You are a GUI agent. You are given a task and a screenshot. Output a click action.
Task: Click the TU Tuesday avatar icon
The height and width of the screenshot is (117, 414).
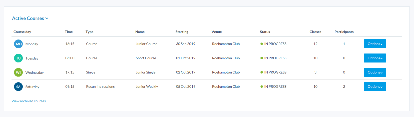(18, 58)
